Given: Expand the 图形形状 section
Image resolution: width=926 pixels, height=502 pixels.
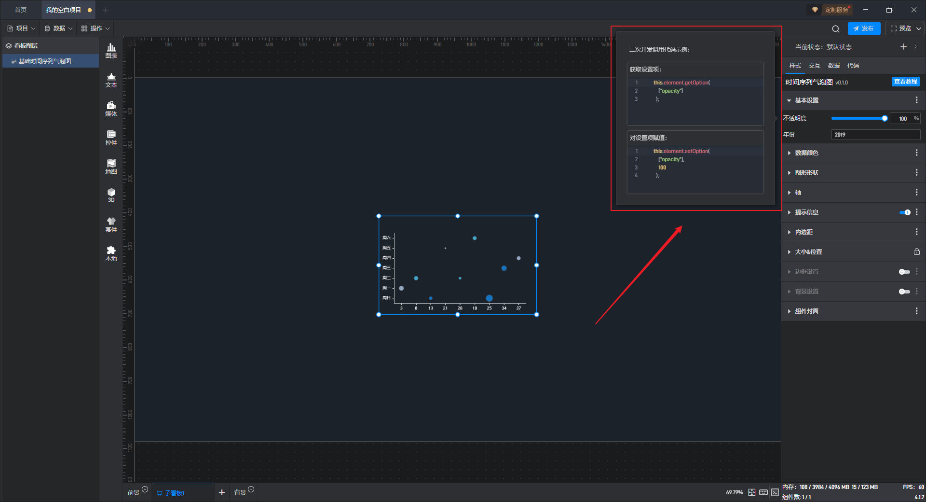Looking at the screenshot, I should [x=806, y=173].
